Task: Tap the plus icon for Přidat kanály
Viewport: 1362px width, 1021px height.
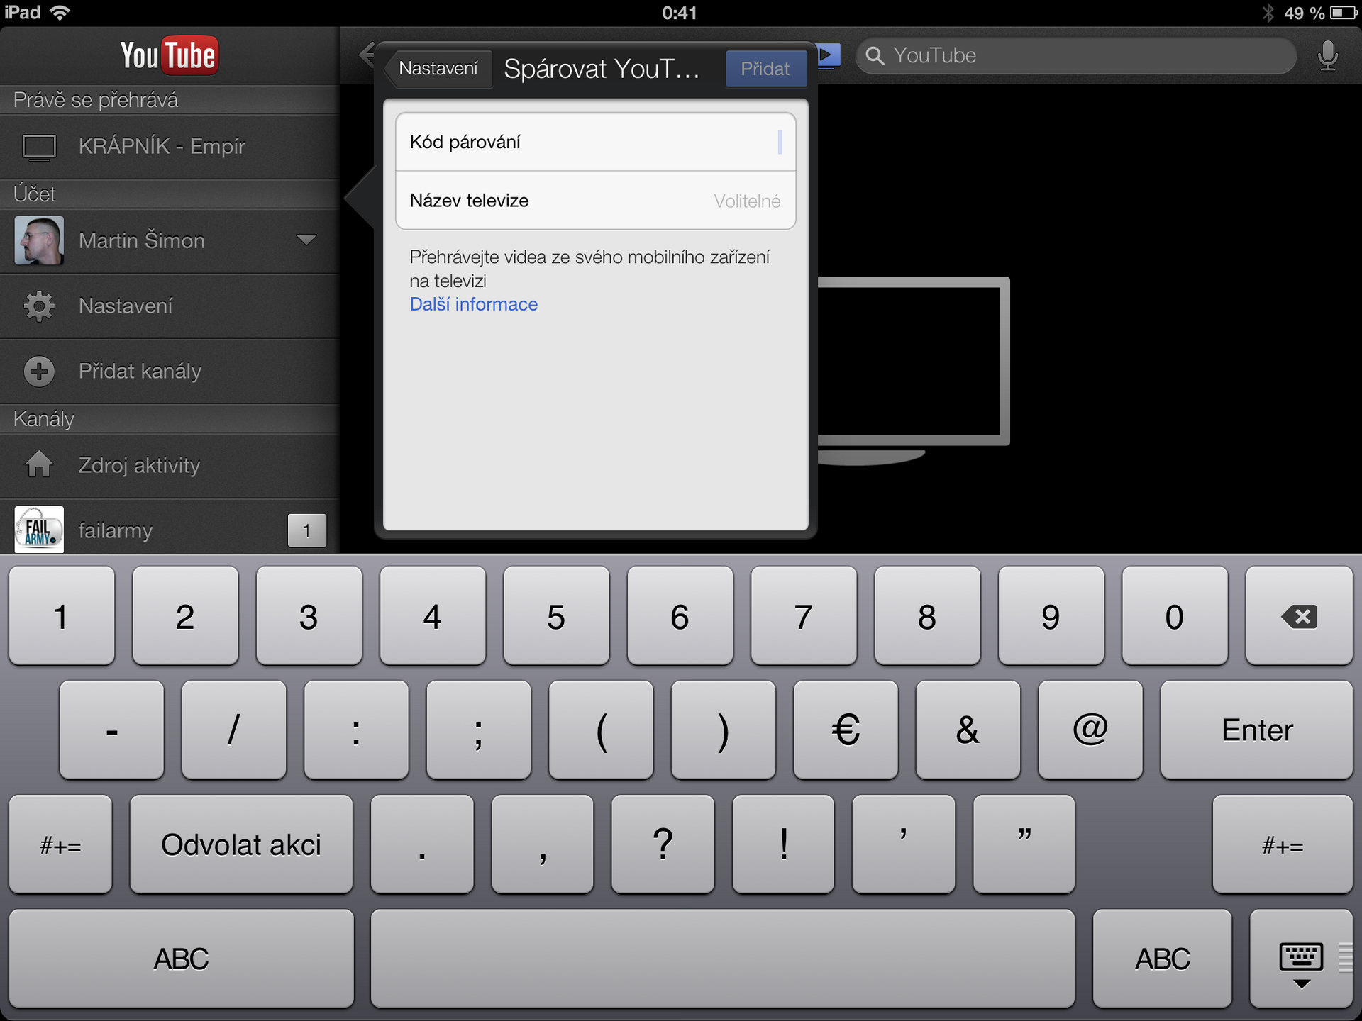Action: tap(39, 371)
